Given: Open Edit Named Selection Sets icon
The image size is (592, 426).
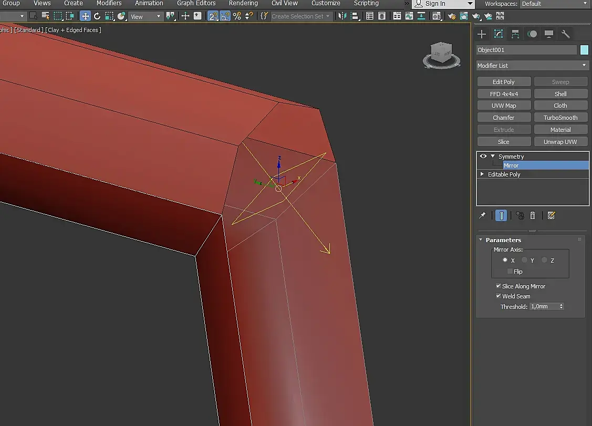Looking at the screenshot, I should click(x=264, y=16).
